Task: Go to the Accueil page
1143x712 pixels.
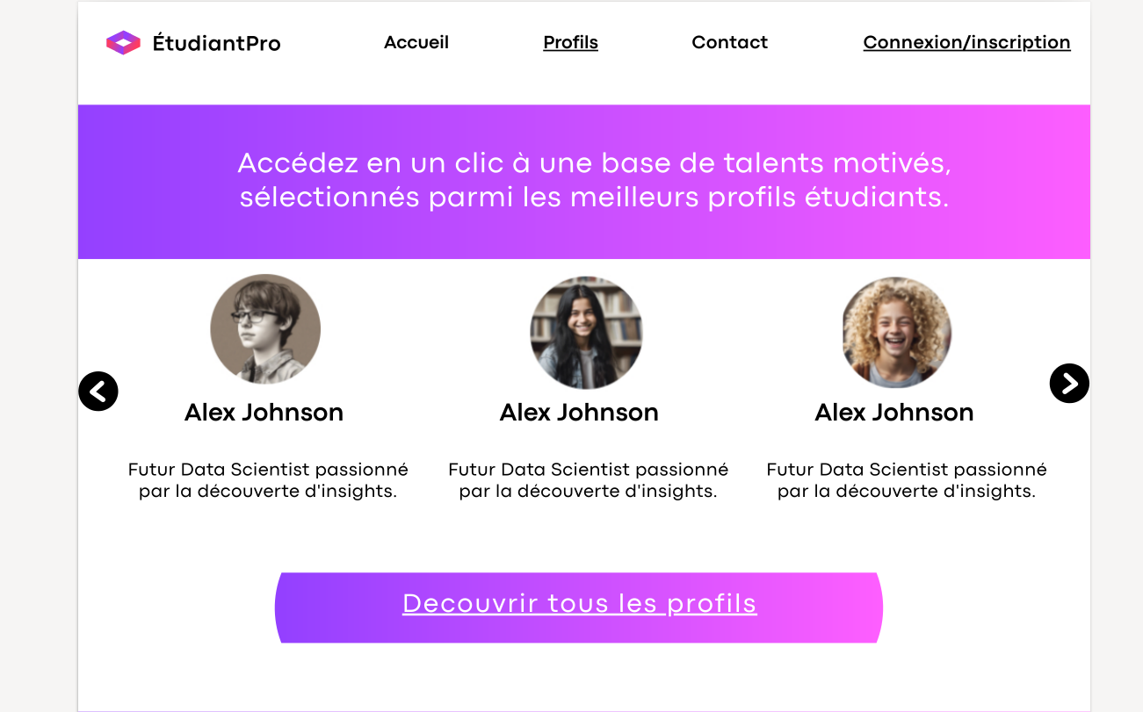Action: coord(416,42)
